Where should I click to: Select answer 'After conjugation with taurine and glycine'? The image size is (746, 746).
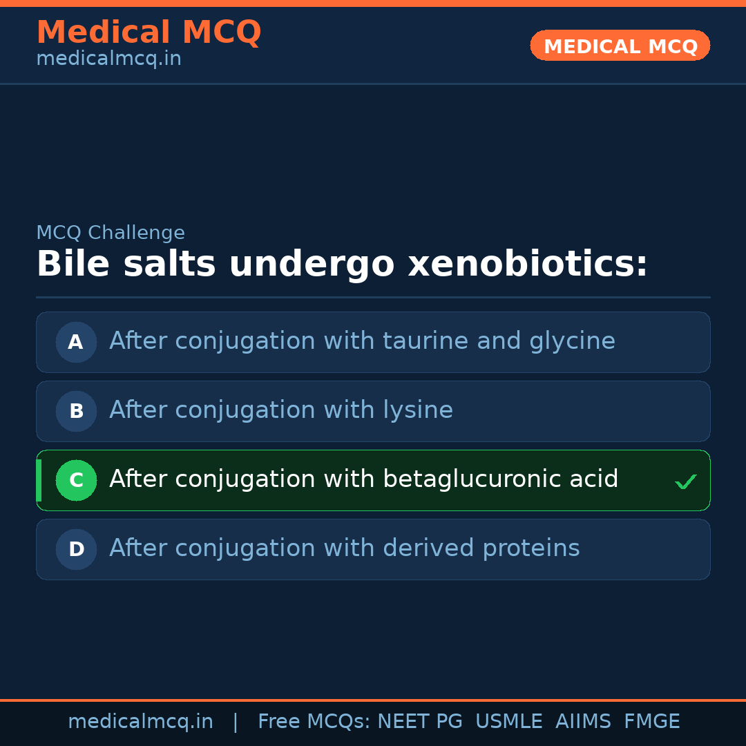pyautogui.click(x=362, y=341)
